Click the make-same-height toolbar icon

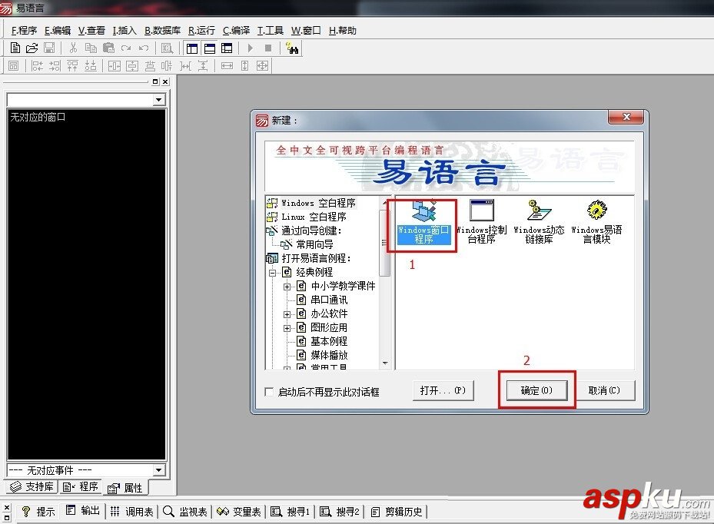[x=244, y=66]
